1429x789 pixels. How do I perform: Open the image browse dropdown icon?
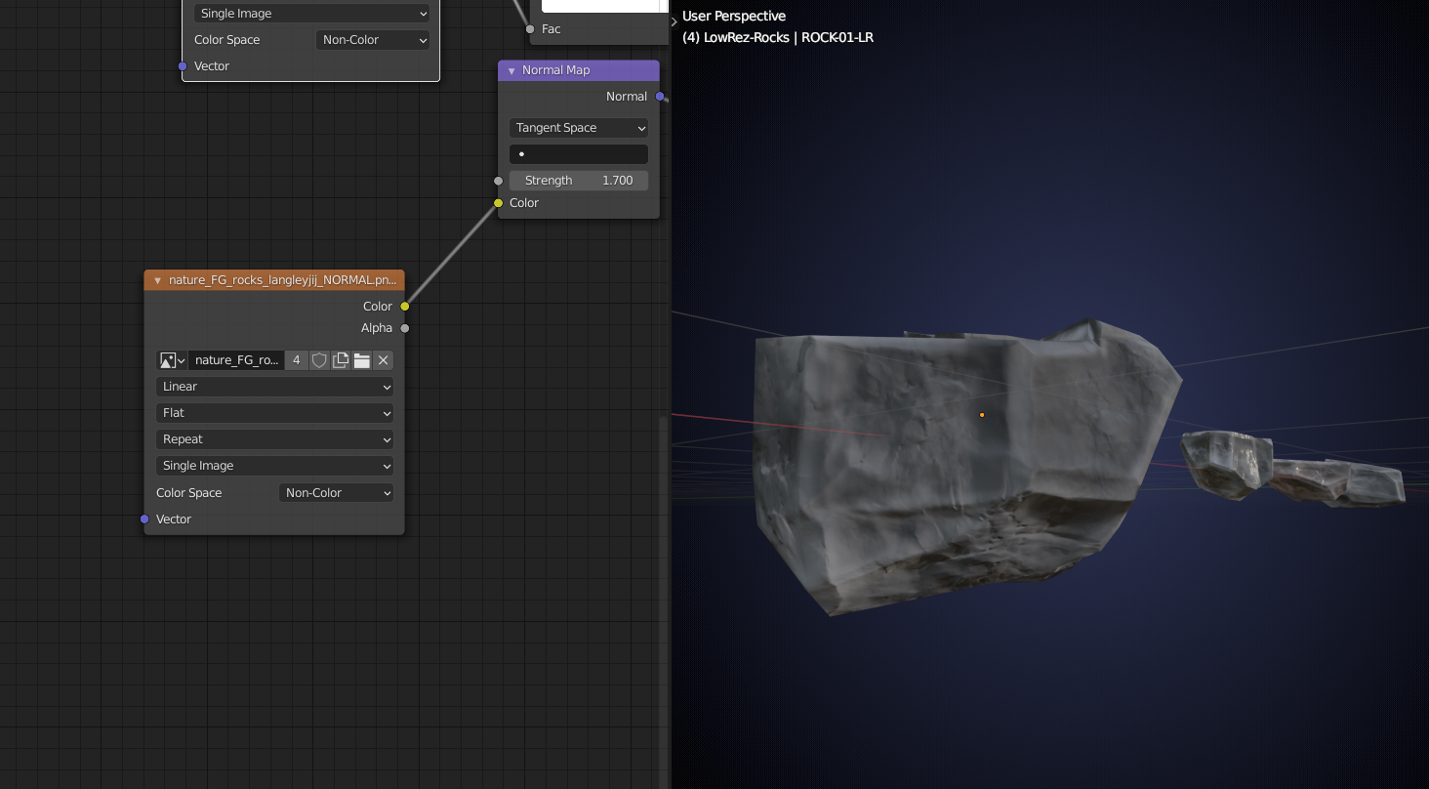172,360
